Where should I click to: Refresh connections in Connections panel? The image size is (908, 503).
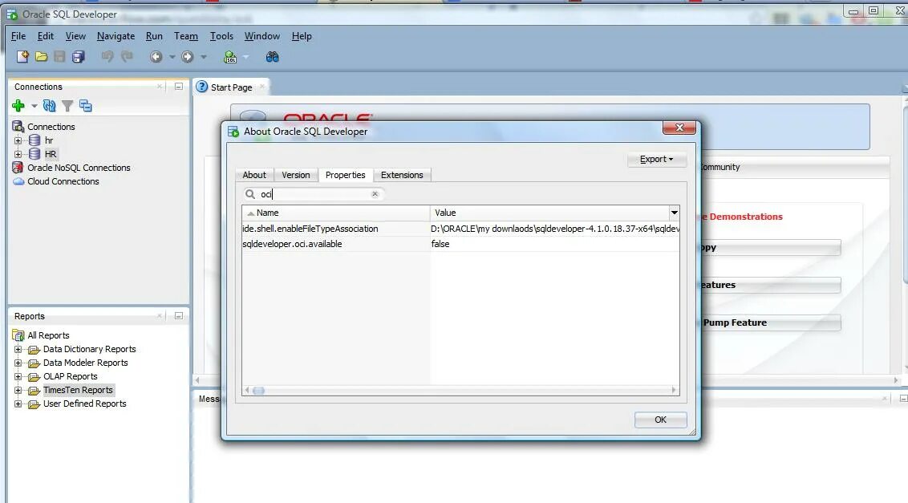(x=49, y=105)
